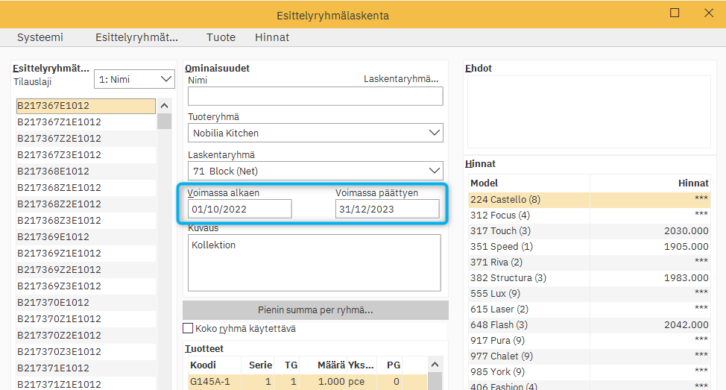Select the 317 Touch (3) price row

(589, 231)
